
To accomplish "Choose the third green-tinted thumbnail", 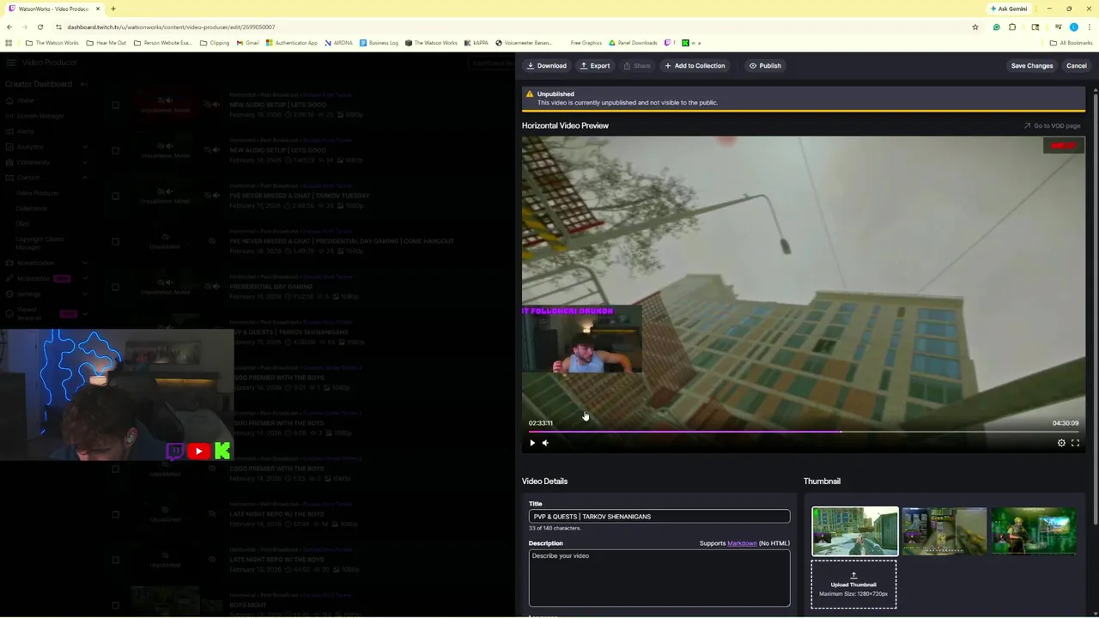I will pos(1034,531).
